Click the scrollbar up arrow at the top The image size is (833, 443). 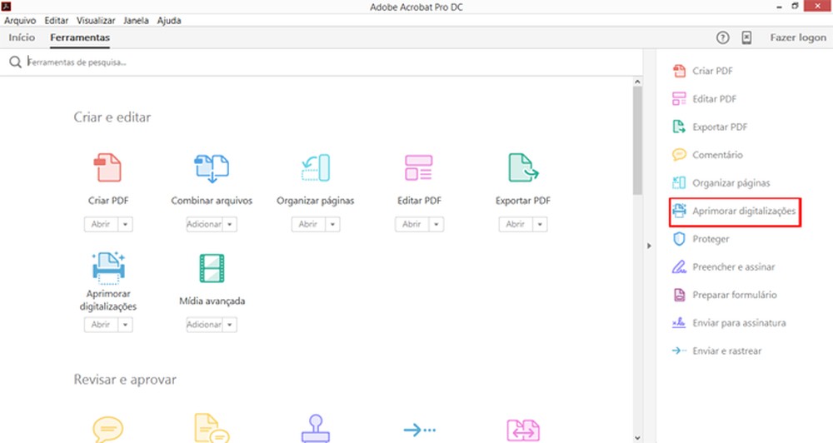[x=637, y=82]
